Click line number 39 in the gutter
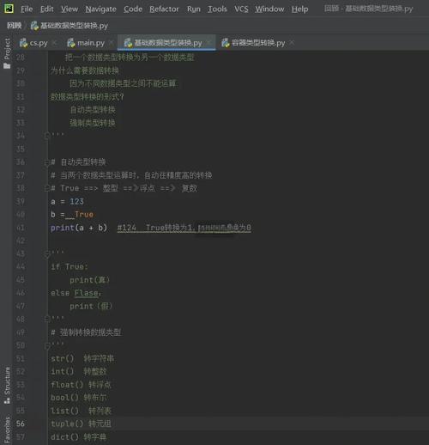 point(21,201)
